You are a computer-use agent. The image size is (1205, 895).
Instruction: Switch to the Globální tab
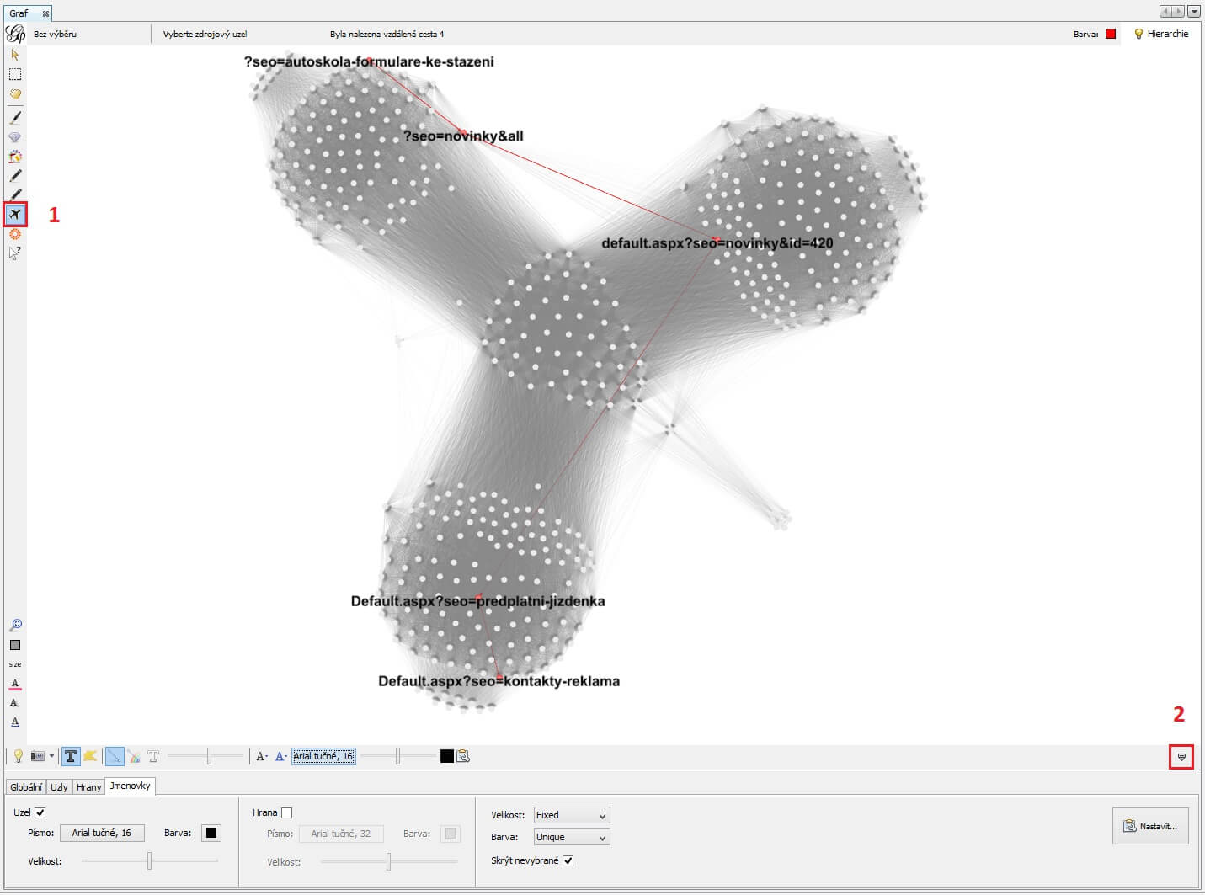point(26,787)
